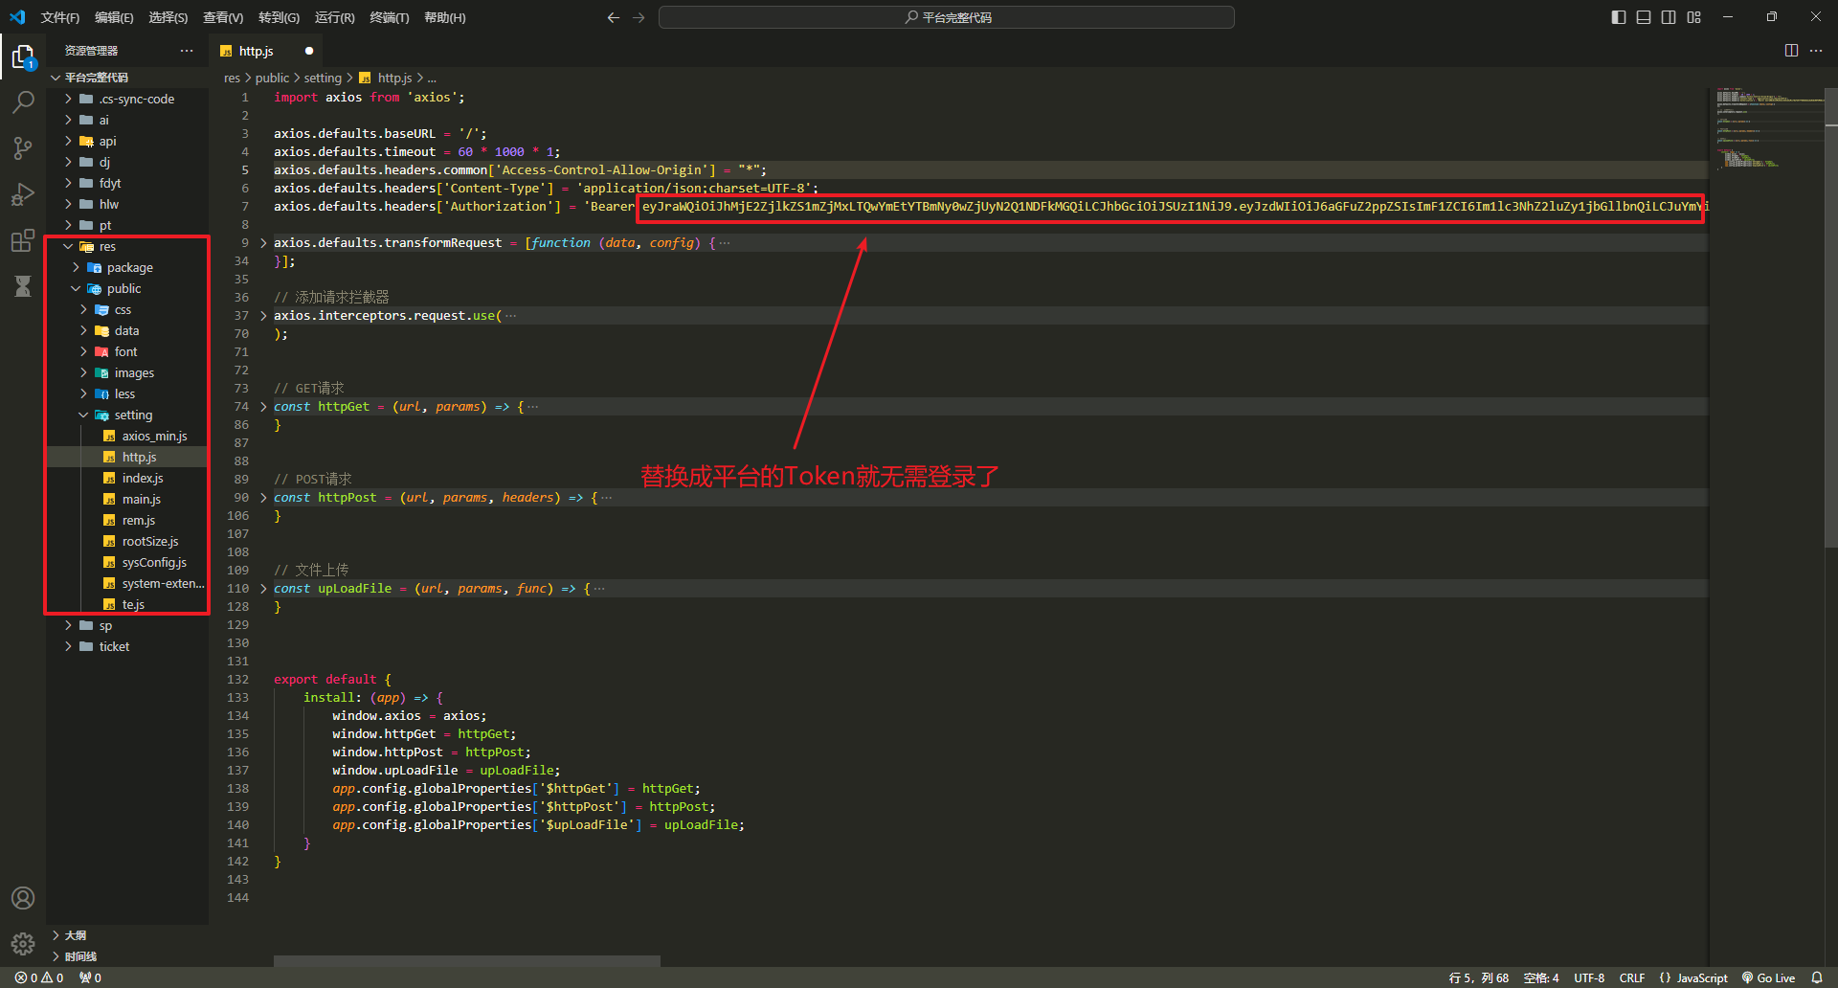This screenshot has width=1838, height=988.
Task: Open the notifications bell in status bar
Action: (1817, 977)
